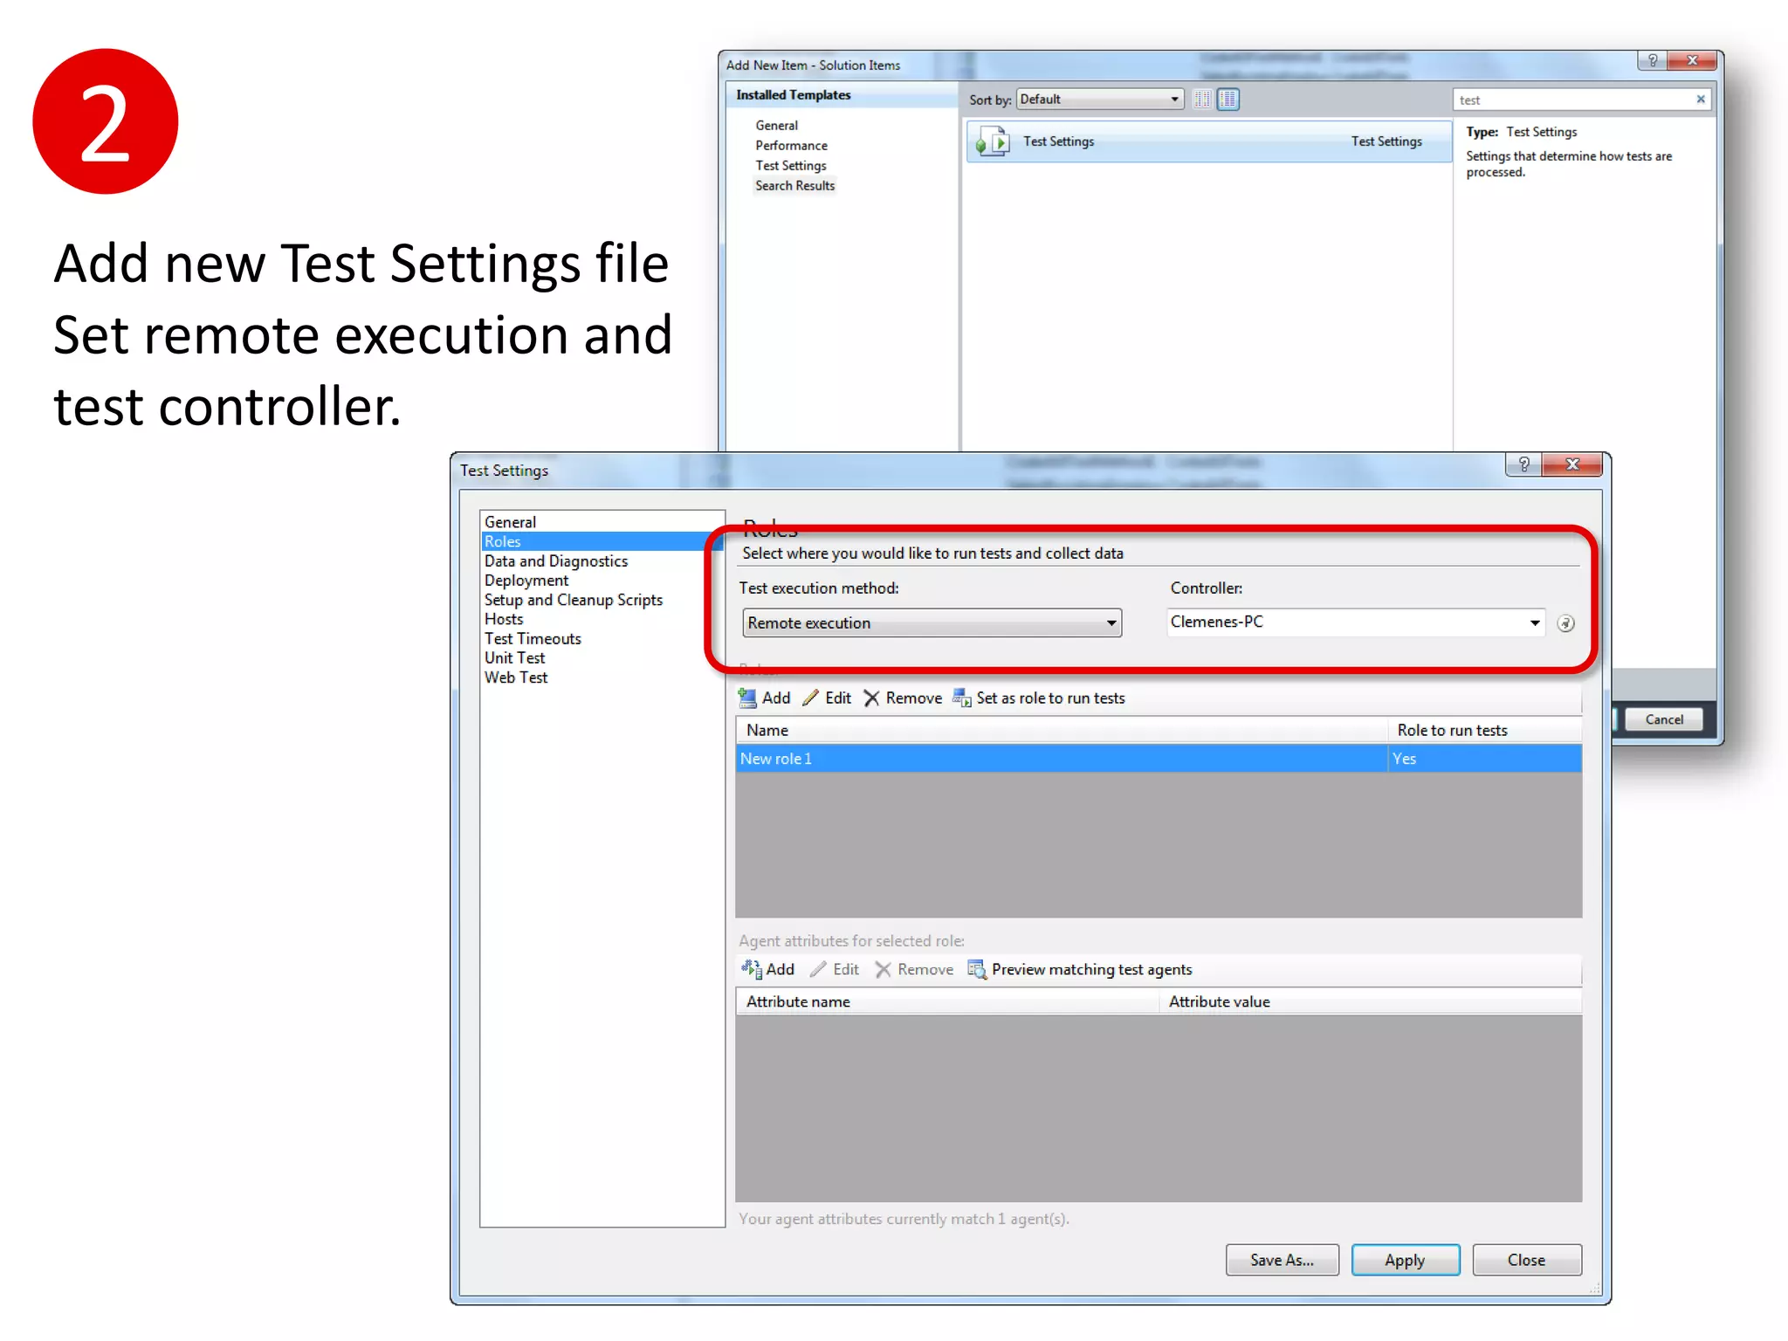Viewport: 1788px width, 1341px height.
Task: Select General under Installed Templates
Action: [x=776, y=126]
